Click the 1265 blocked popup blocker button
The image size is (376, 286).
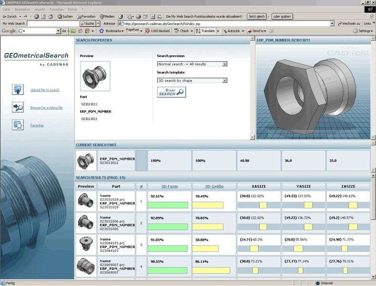pyautogui.click(x=158, y=31)
